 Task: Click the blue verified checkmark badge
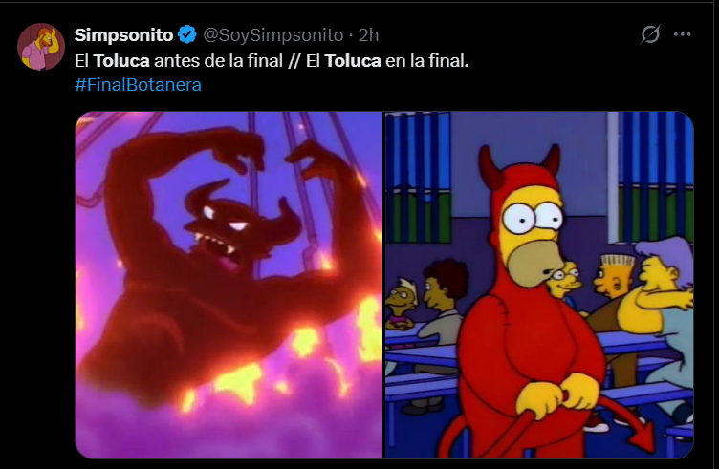[187, 34]
